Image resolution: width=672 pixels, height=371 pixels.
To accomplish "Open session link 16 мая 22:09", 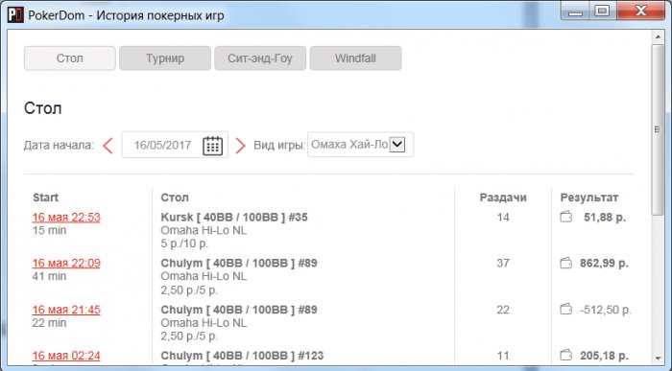I will click(x=66, y=264).
